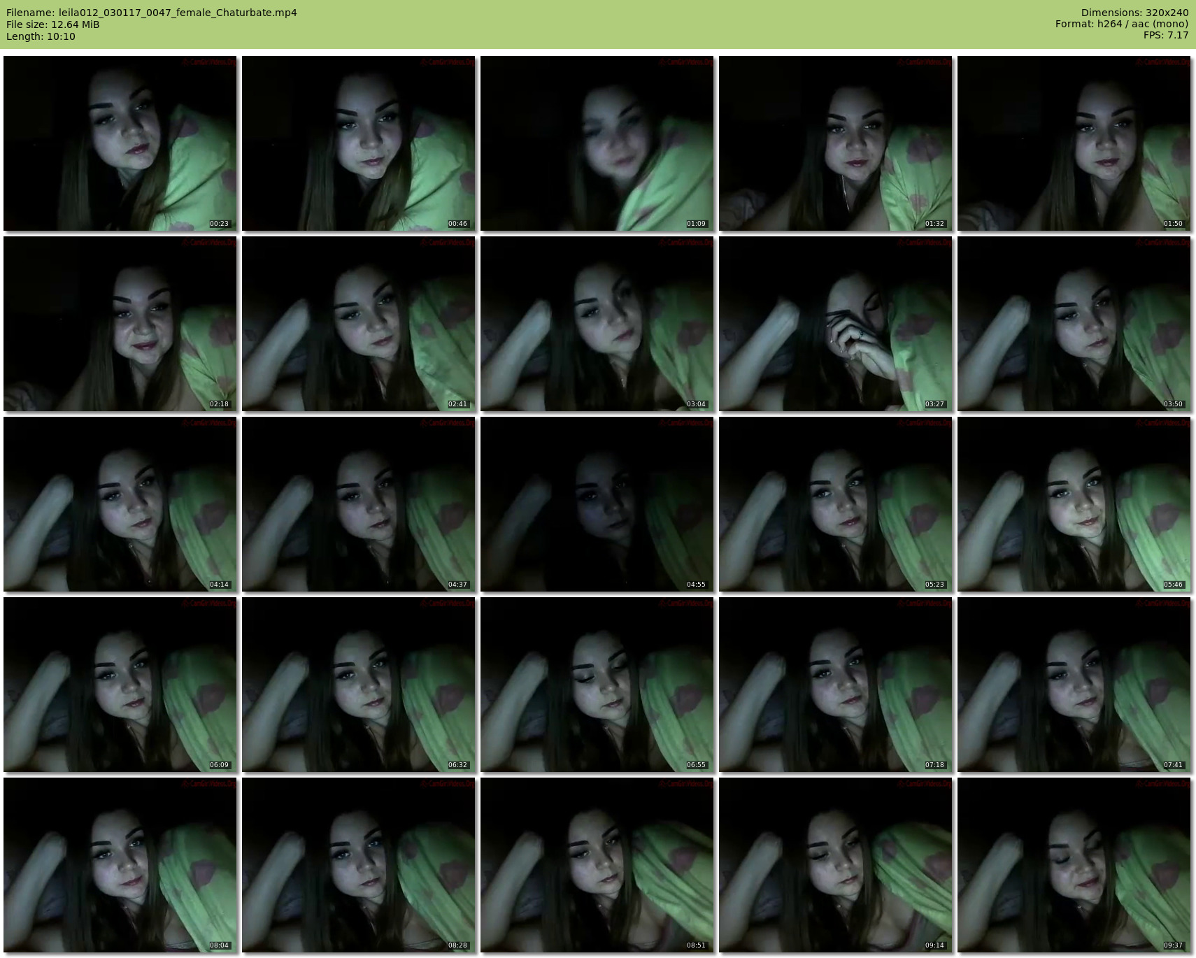Viewport: 1196px width, 958px height.
Task: Open the thumbnail marked 01:09
Action: (597, 143)
